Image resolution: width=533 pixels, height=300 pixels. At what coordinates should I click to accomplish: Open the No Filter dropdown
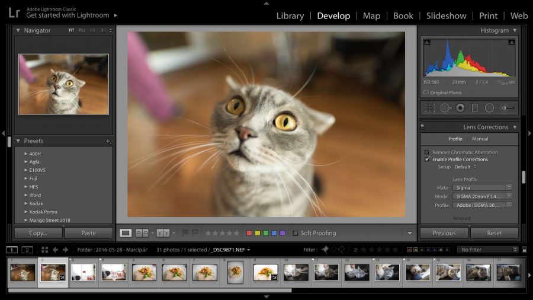[487, 250]
